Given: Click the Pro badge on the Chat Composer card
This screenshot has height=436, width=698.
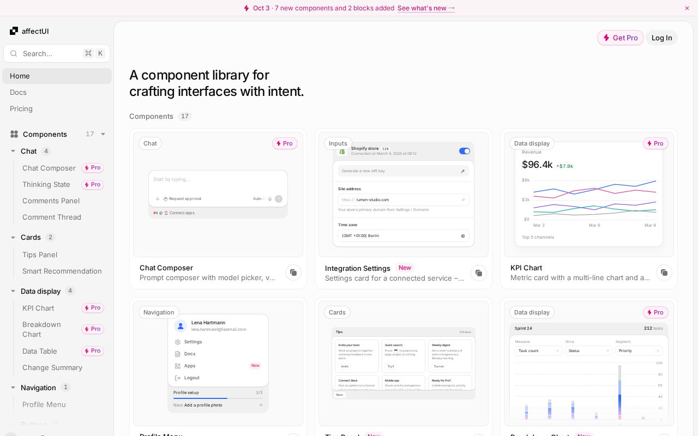Looking at the screenshot, I should tap(285, 143).
